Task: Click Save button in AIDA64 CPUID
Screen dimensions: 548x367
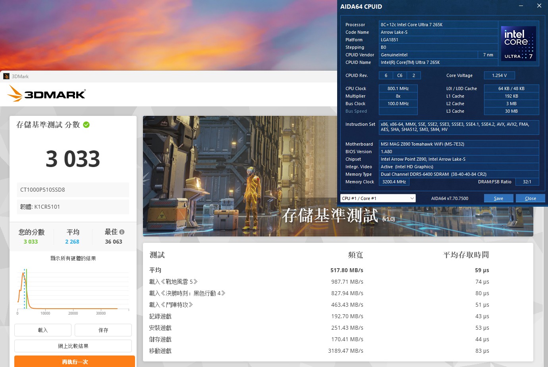Action: [498, 198]
